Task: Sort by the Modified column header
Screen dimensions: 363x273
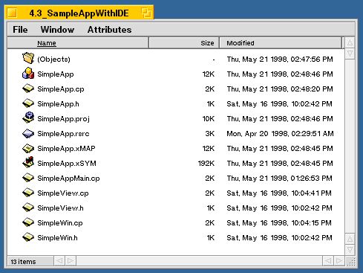Action: pyautogui.click(x=281, y=43)
